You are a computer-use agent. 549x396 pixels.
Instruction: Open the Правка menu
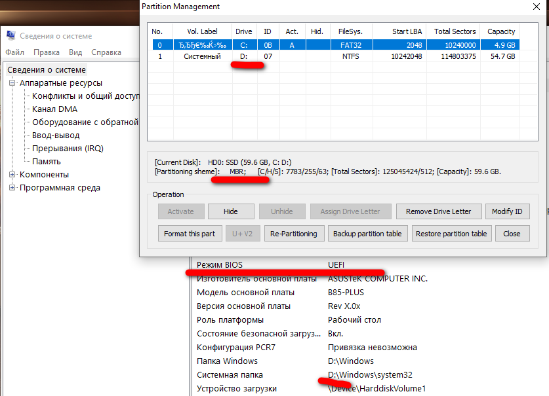coord(47,52)
